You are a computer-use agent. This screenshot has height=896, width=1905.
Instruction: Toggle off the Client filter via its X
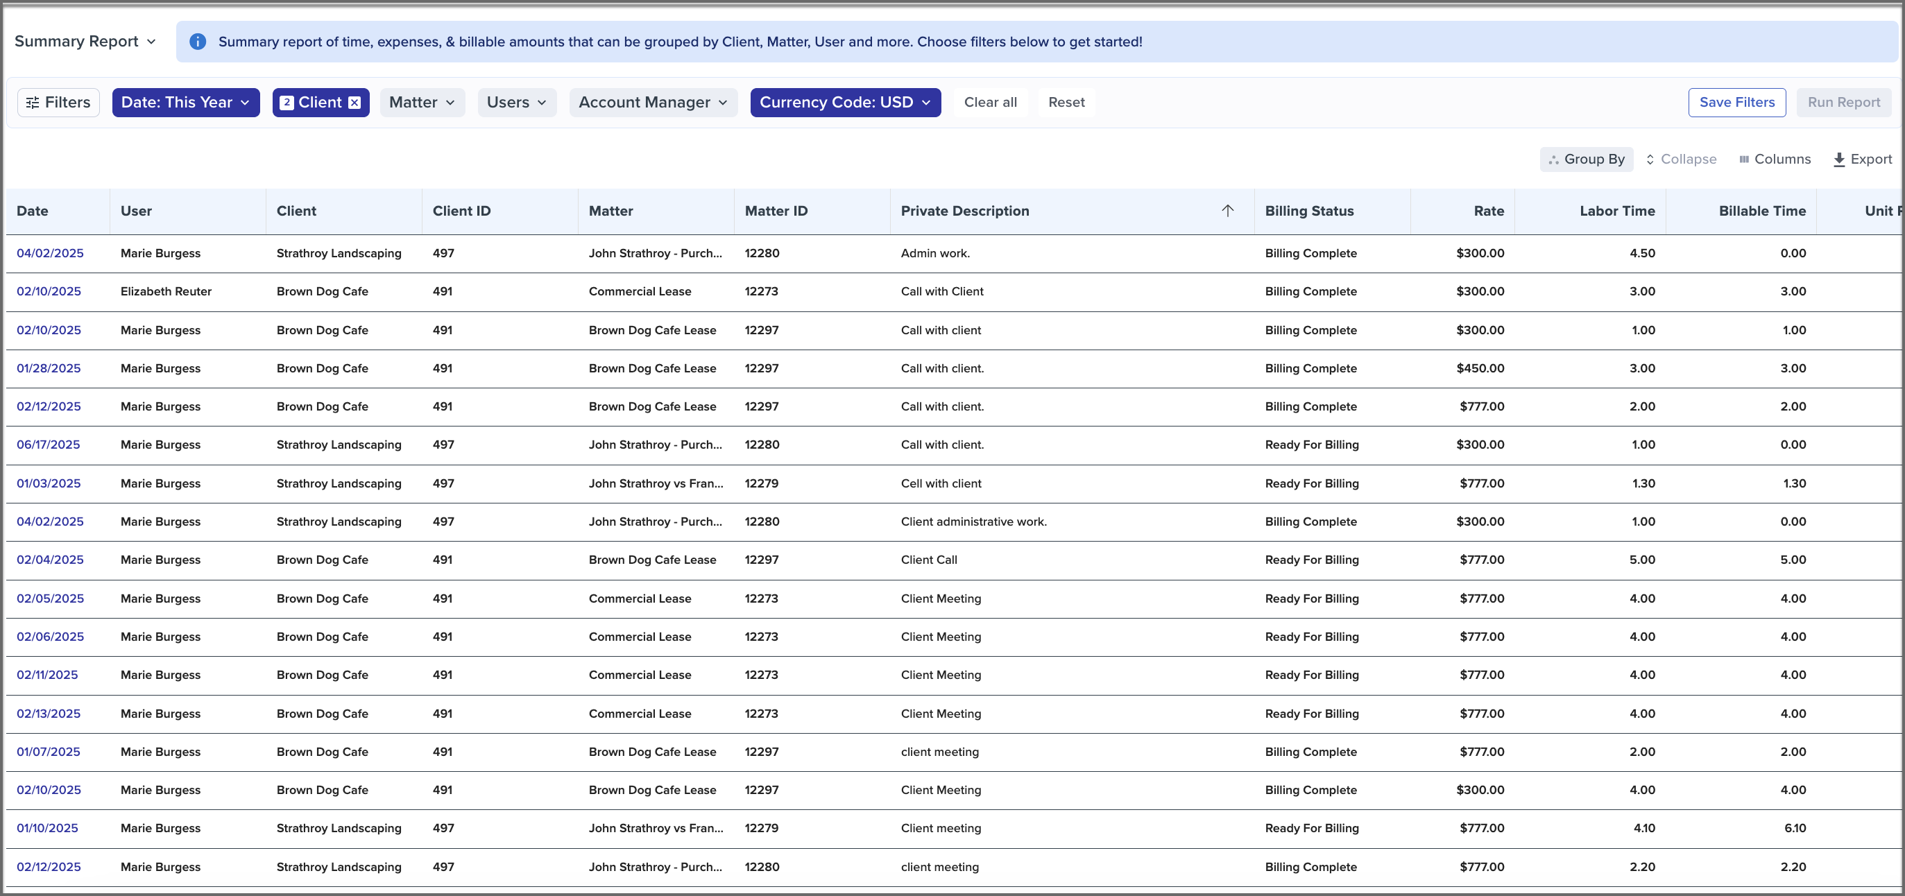(354, 102)
